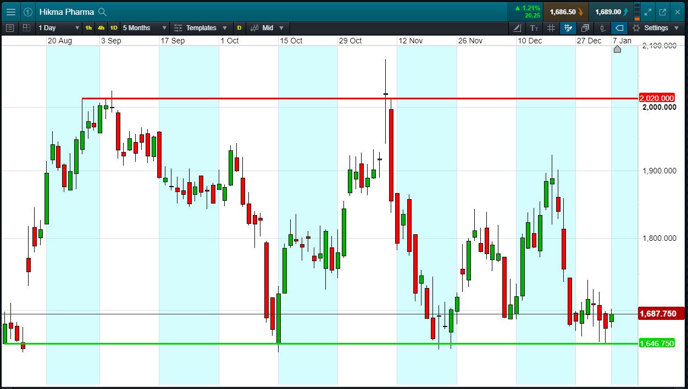Click the circled number 1 info icon
Image resolution: width=688 pixels, height=389 pixels.
(x=27, y=12)
